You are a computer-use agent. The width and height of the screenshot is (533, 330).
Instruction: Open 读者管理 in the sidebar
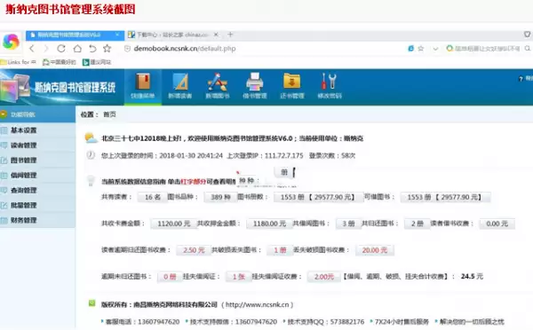[x=37, y=145]
